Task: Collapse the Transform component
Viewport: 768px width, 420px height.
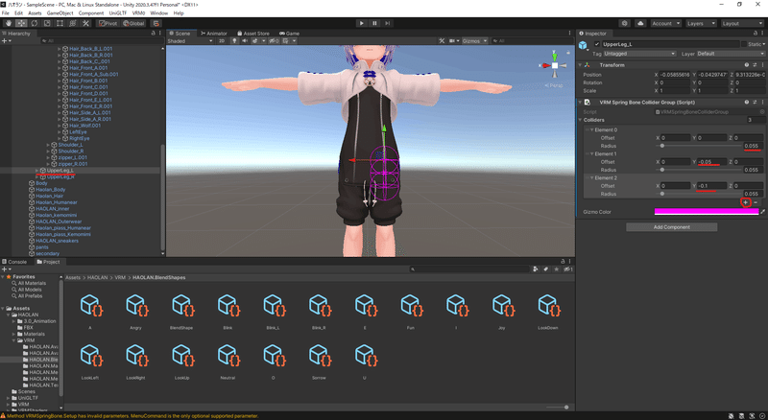Action: click(x=580, y=65)
